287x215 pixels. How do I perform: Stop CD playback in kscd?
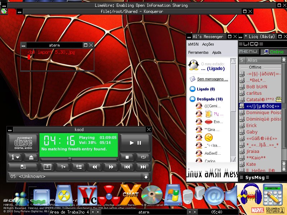tap(127, 157)
